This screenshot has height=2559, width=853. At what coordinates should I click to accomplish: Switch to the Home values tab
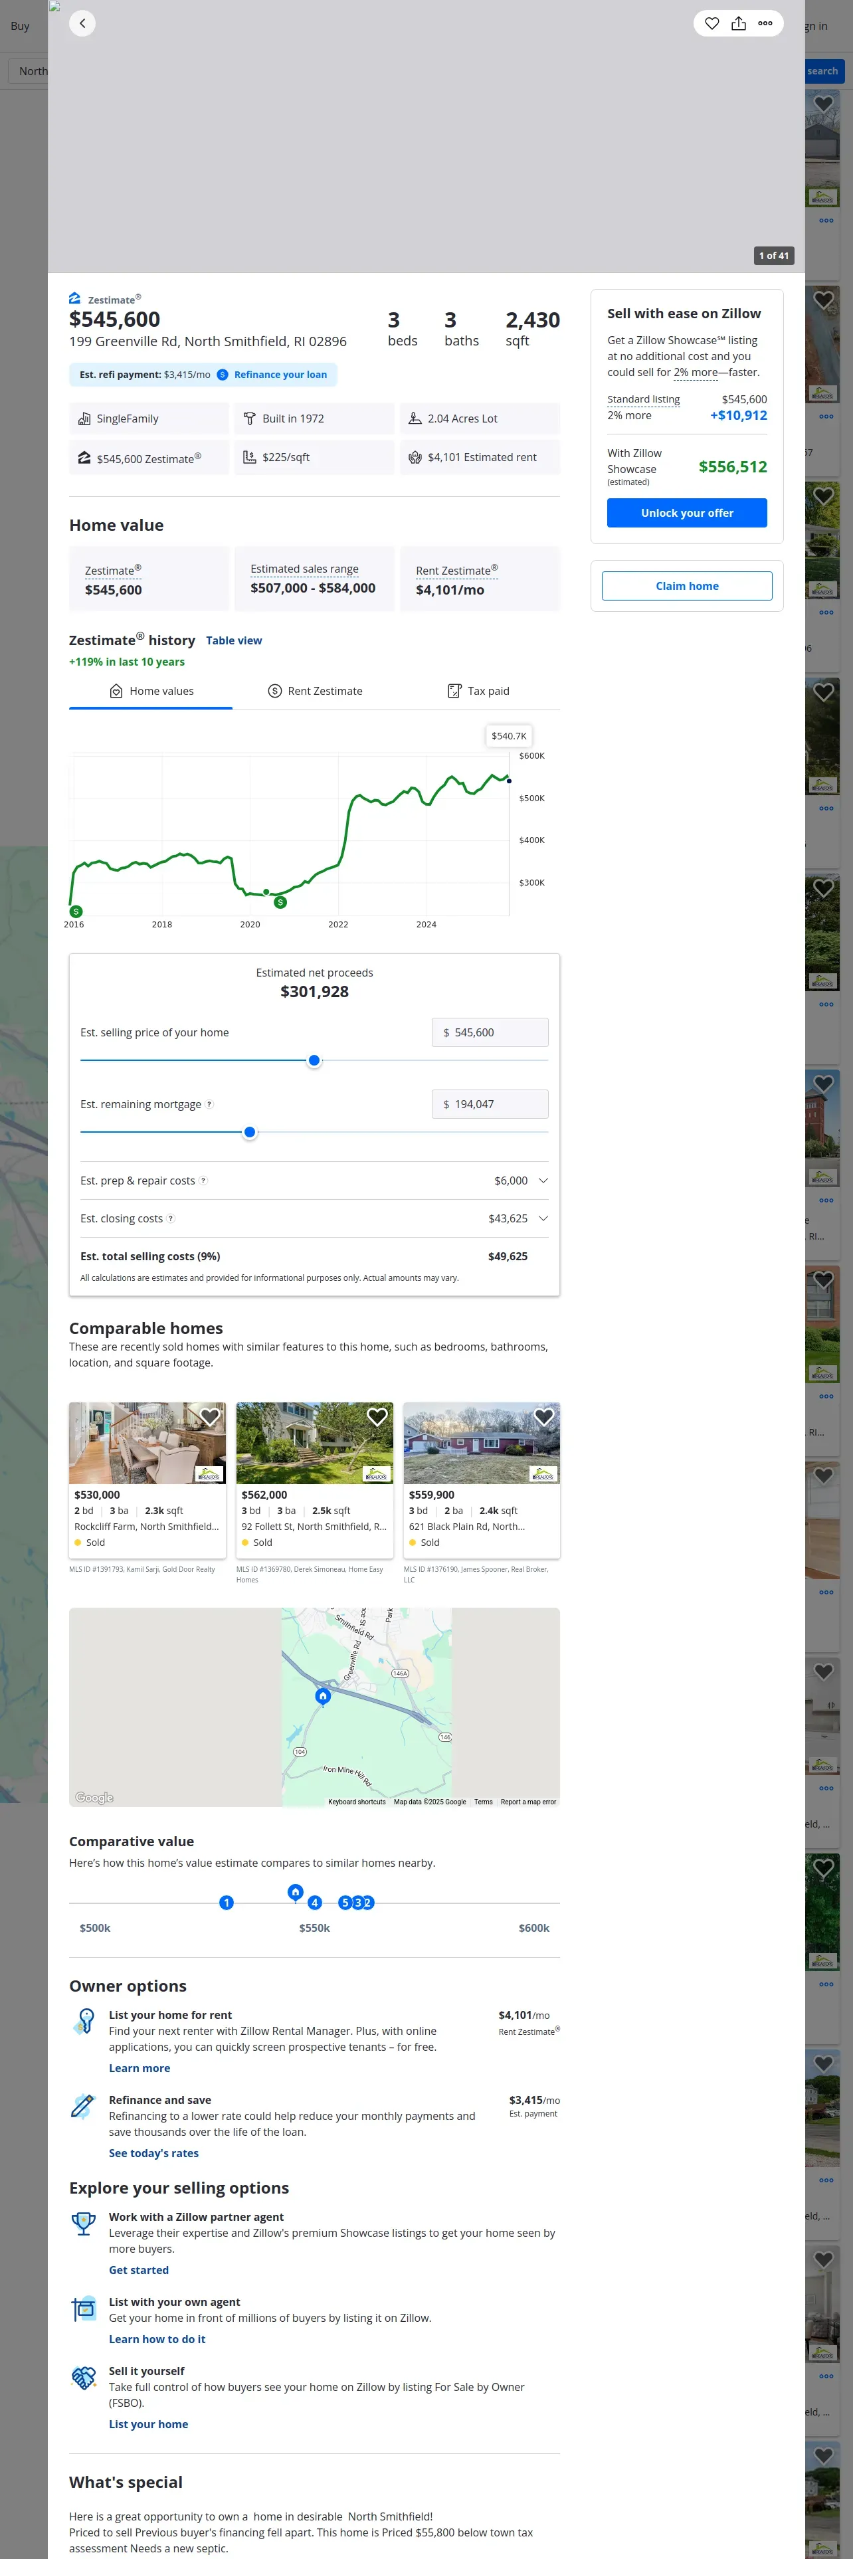[151, 690]
